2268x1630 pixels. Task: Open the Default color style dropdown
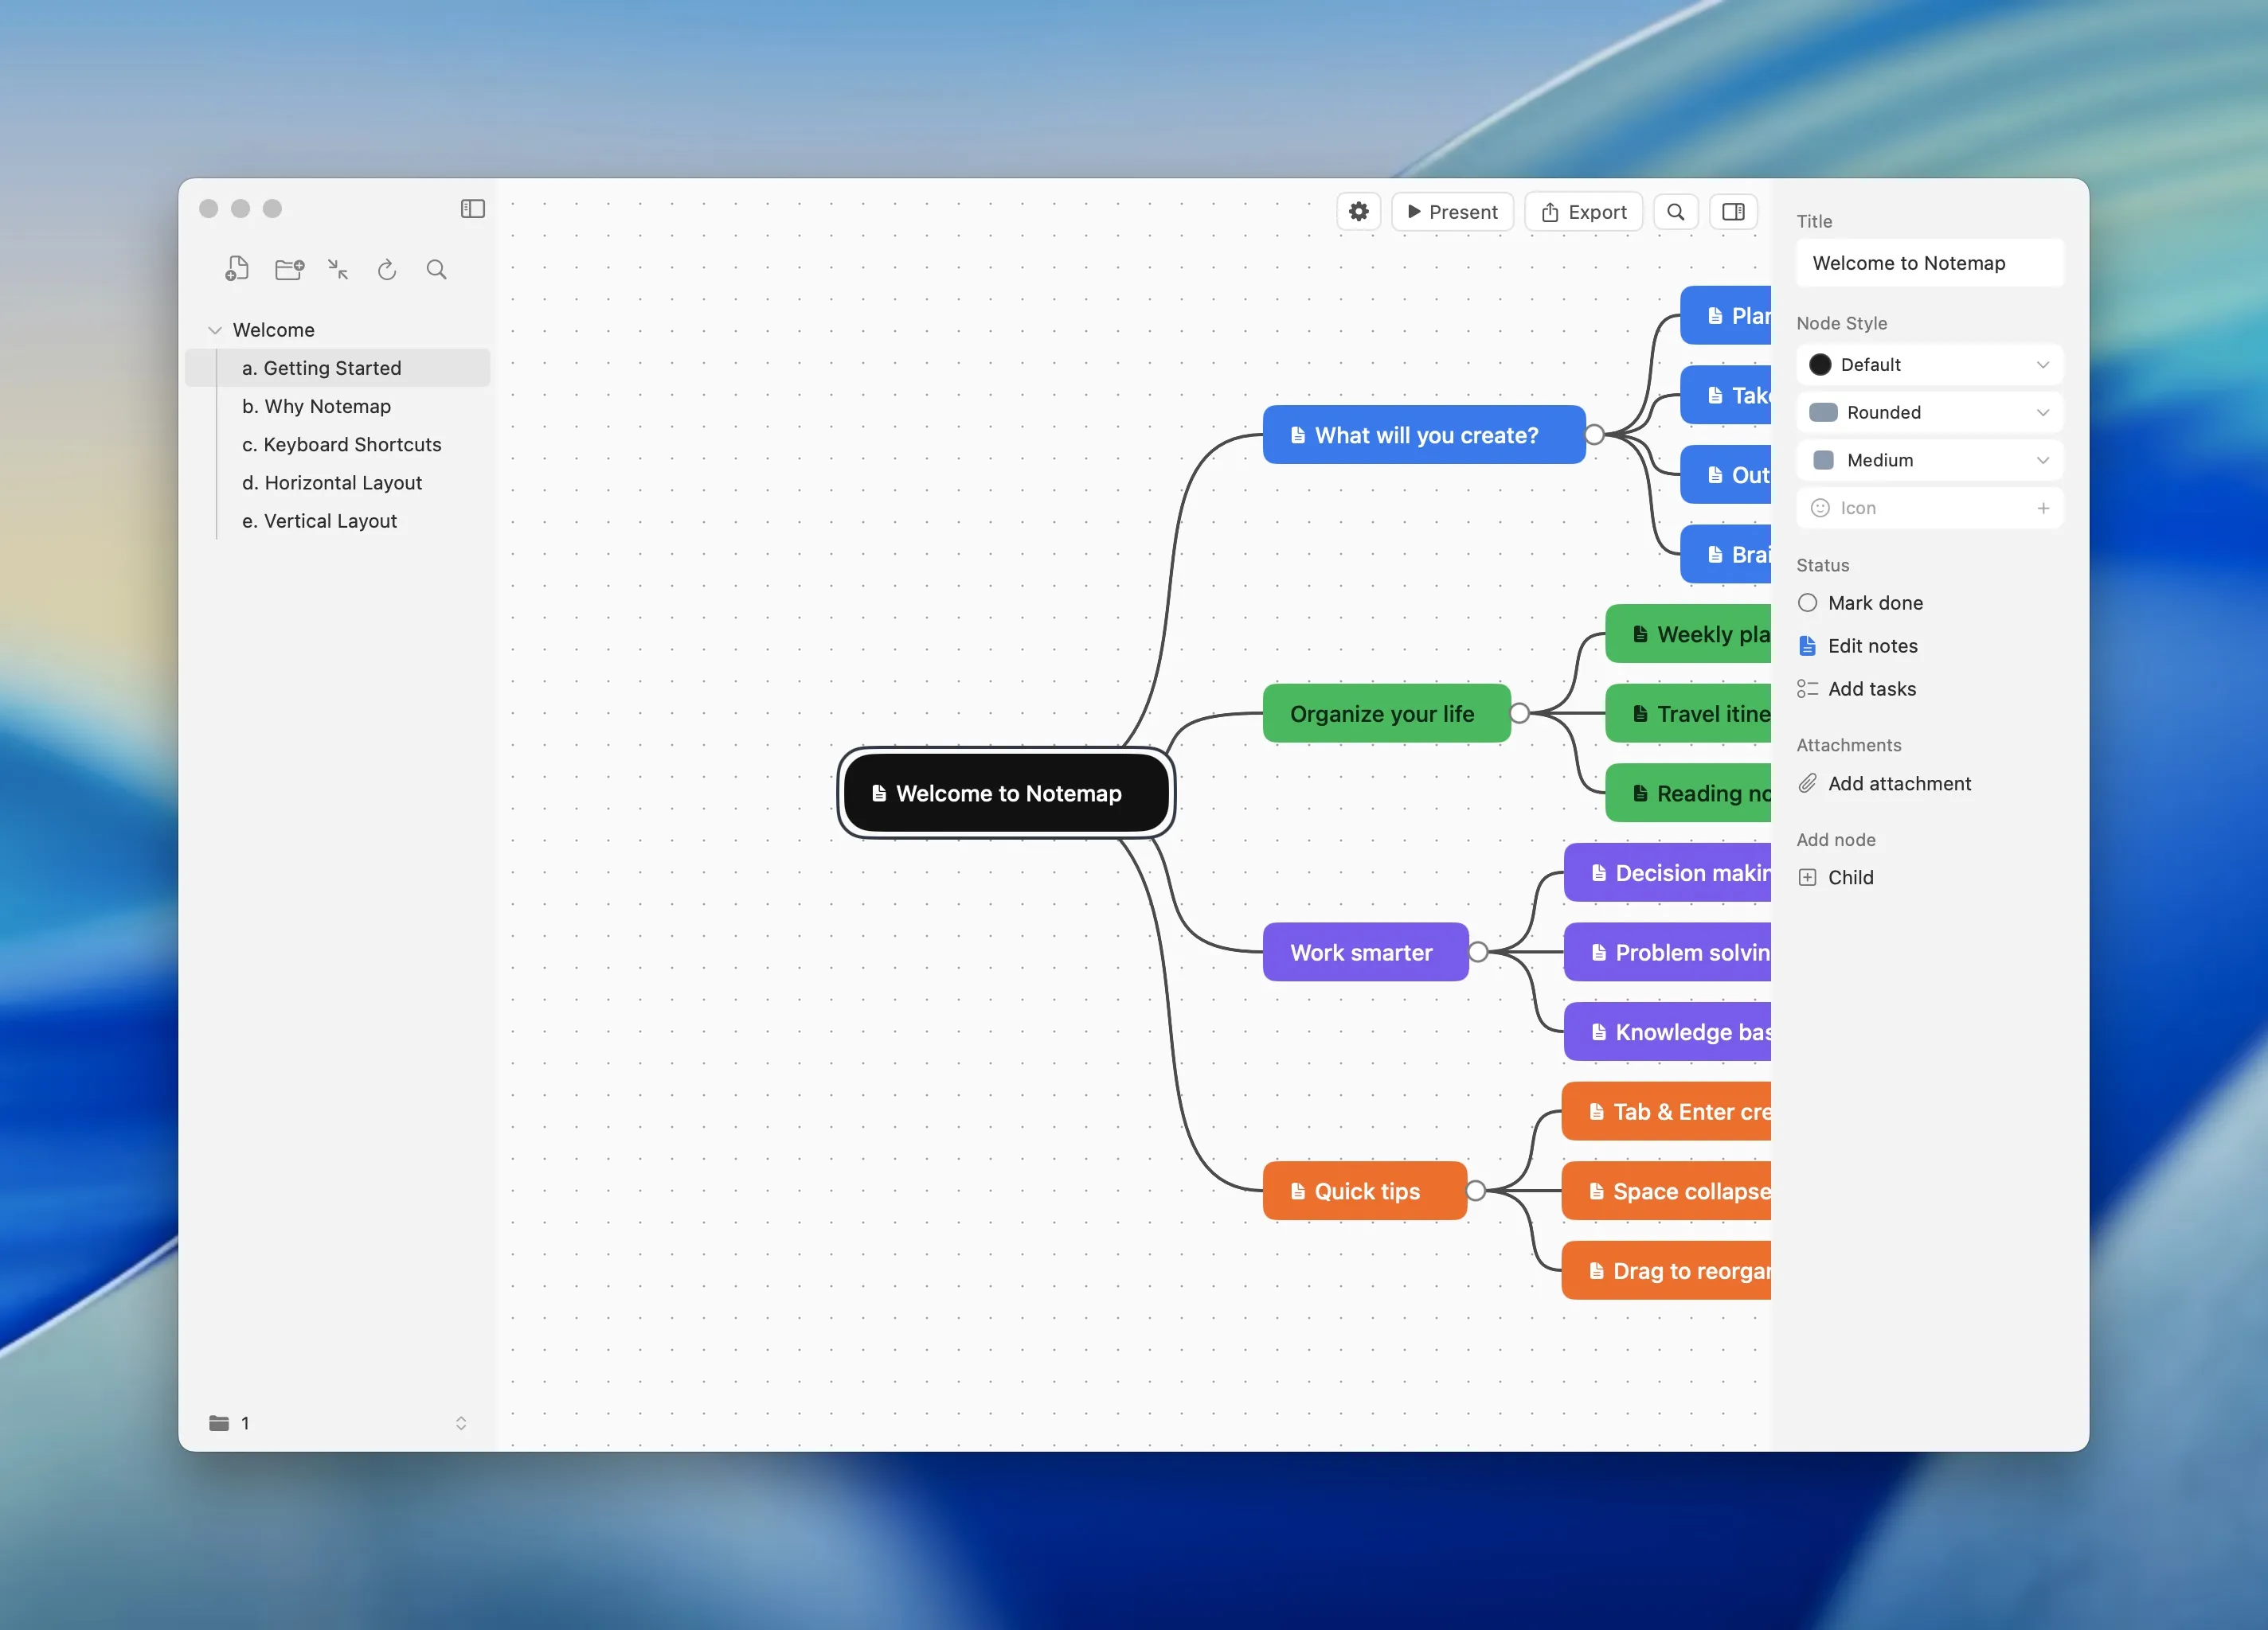(1929, 365)
